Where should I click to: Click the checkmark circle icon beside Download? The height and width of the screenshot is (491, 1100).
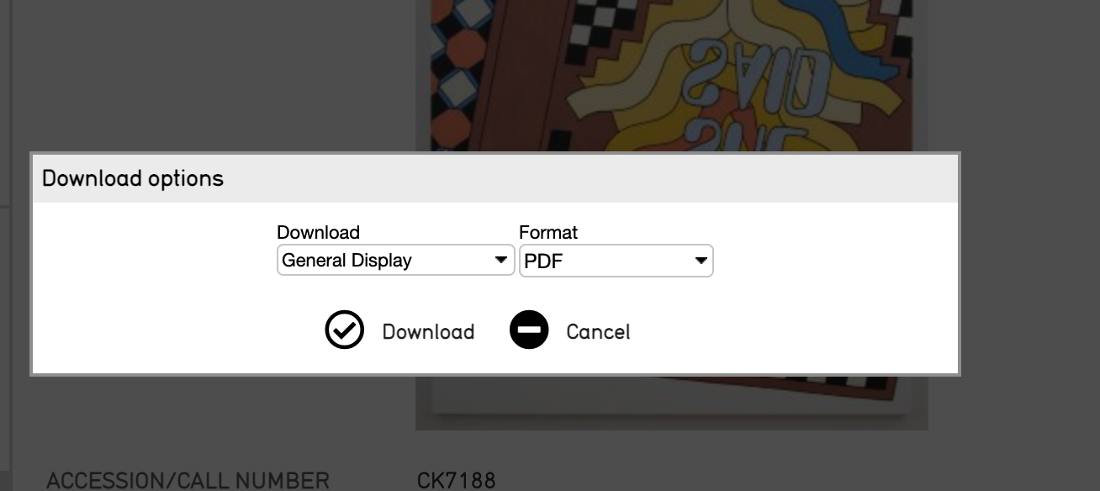click(x=344, y=330)
